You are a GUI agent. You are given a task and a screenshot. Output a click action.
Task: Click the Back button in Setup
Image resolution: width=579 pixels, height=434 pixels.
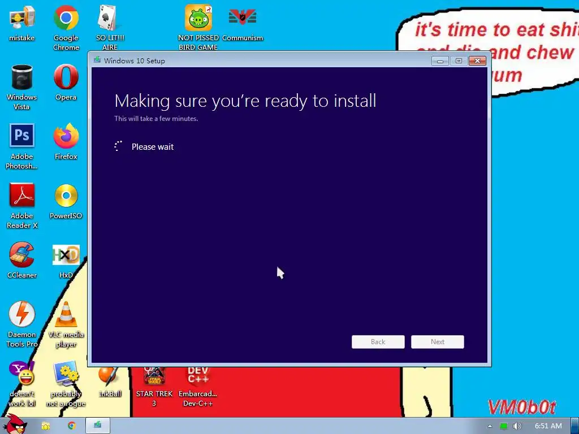tap(378, 342)
